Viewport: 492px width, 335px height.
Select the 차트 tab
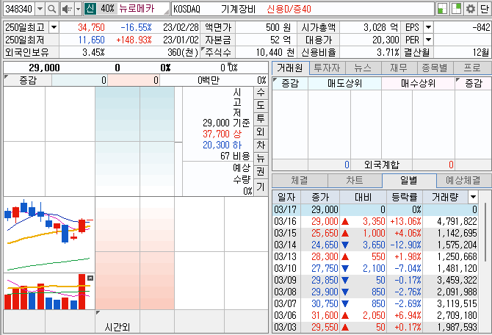click(x=355, y=180)
